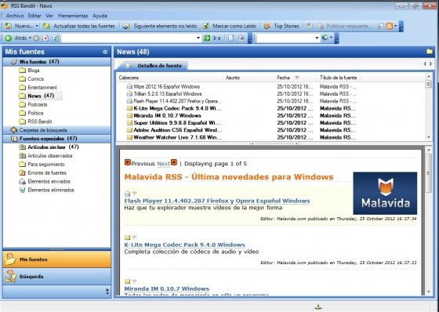Expand the Atrás history dropdown
This screenshot has width=439, height=312.
coord(30,38)
